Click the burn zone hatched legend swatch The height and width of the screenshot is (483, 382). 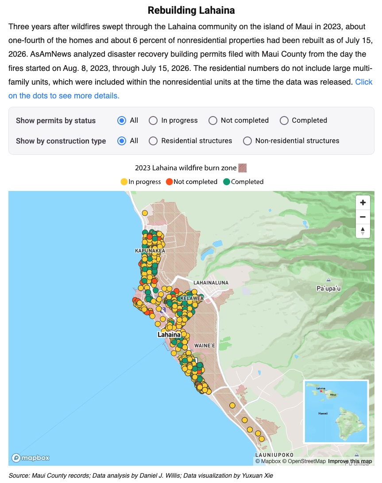coord(243,168)
